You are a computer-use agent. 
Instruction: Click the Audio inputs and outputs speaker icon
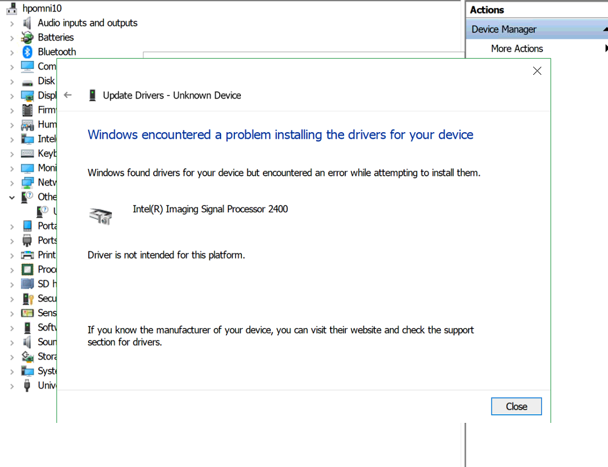pos(27,23)
